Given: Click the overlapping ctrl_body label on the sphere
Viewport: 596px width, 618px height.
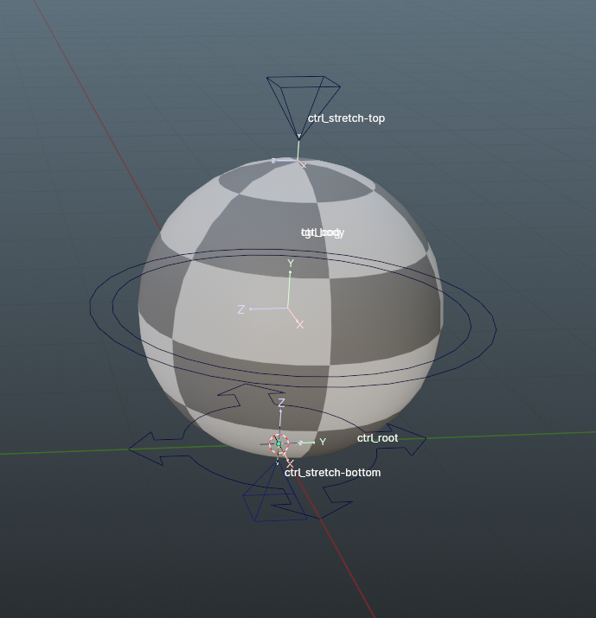Looking at the screenshot, I should (323, 233).
